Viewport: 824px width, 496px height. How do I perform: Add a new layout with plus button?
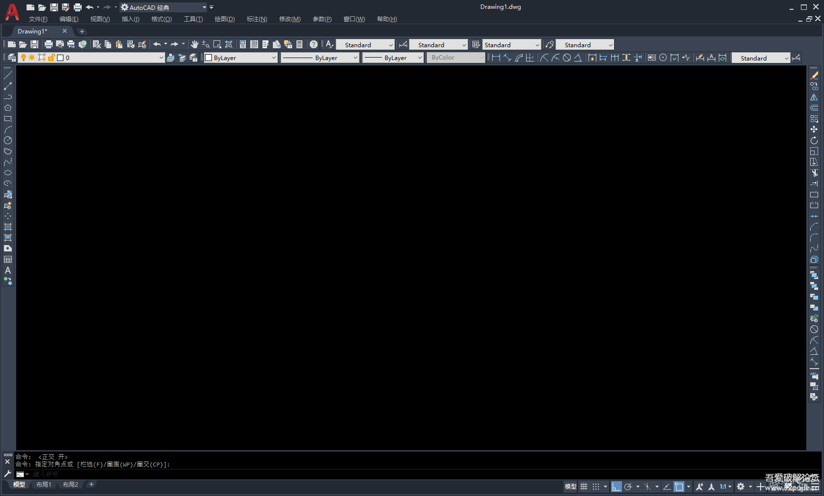(91, 485)
